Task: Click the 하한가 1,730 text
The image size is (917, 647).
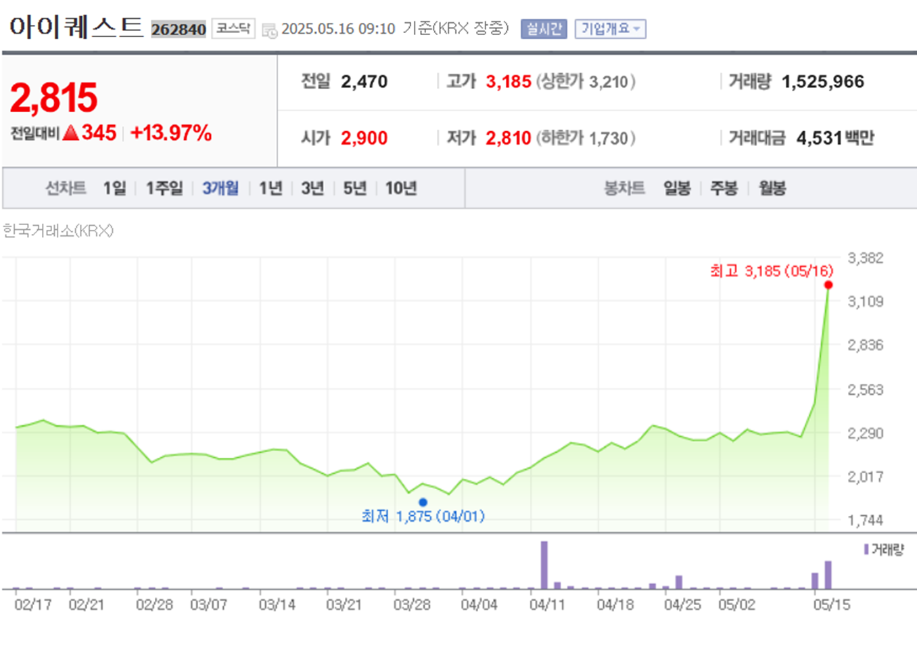Action: (x=586, y=138)
